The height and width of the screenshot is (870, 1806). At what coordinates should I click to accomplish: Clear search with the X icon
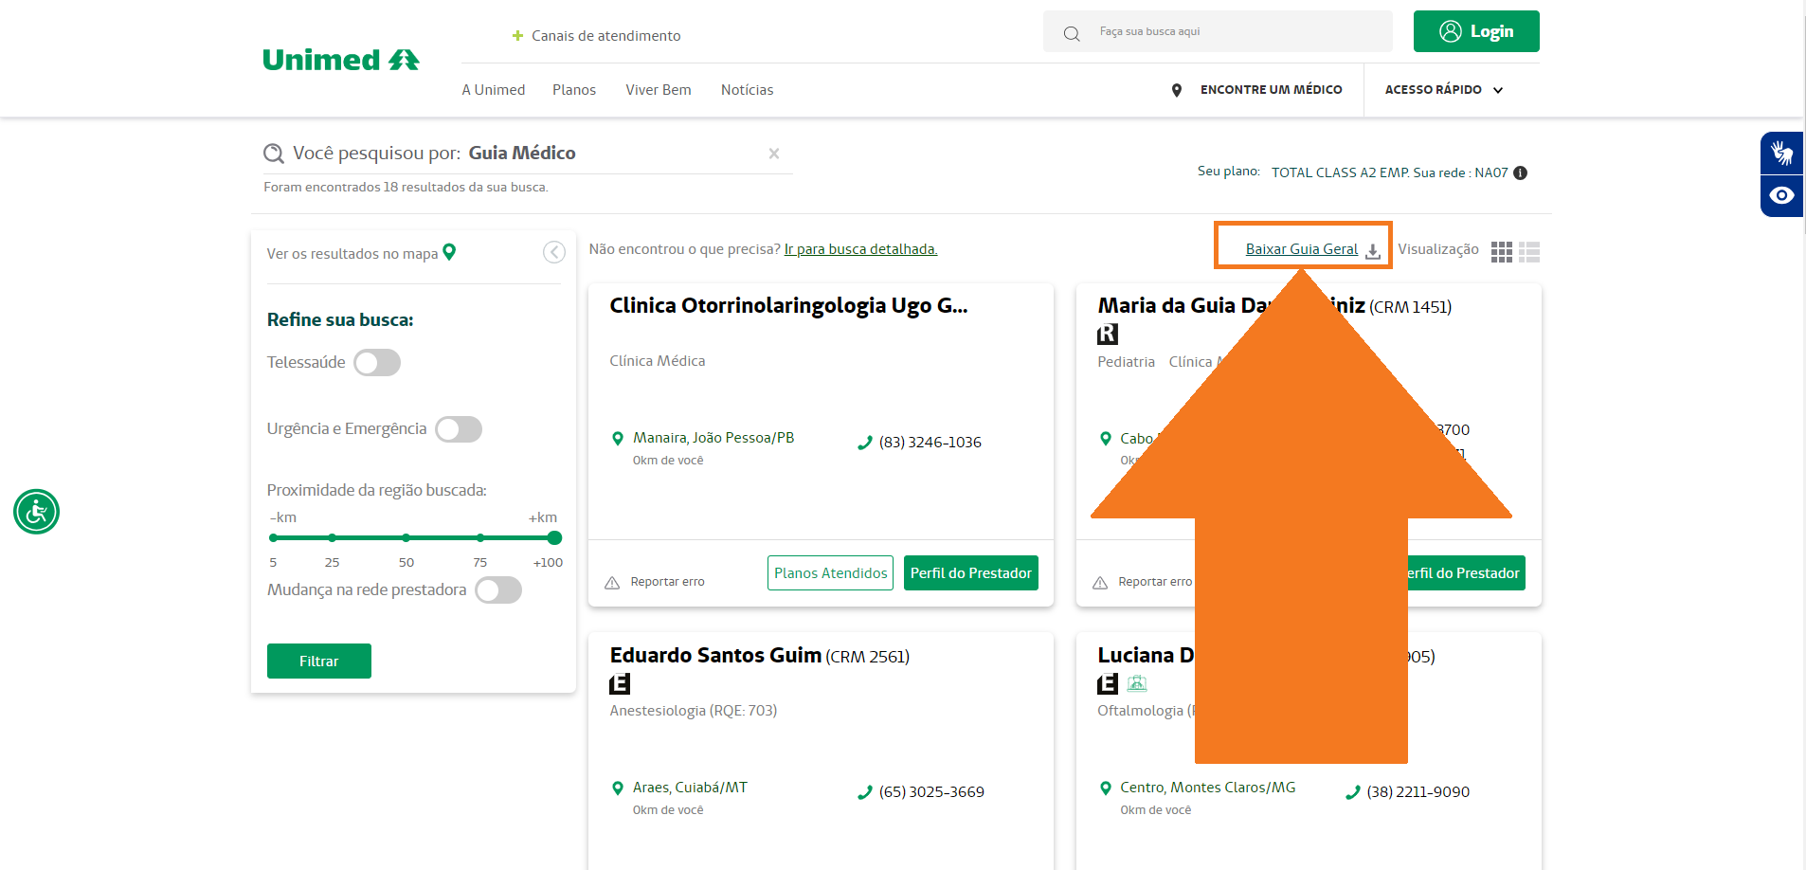coord(773,154)
